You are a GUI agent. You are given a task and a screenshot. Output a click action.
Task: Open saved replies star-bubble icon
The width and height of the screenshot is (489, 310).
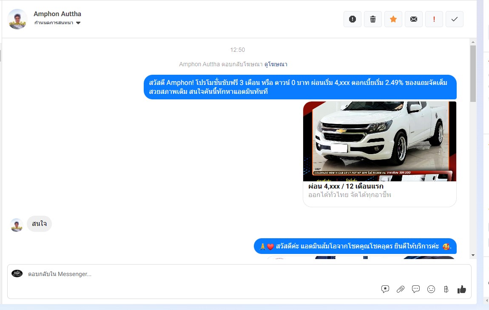pos(385,289)
